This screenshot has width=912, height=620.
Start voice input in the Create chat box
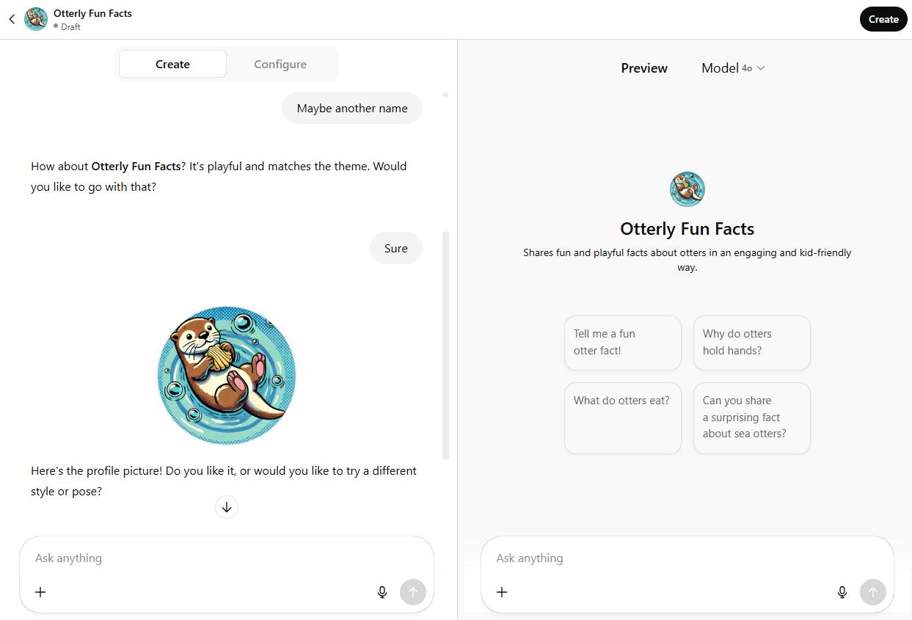(x=382, y=592)
